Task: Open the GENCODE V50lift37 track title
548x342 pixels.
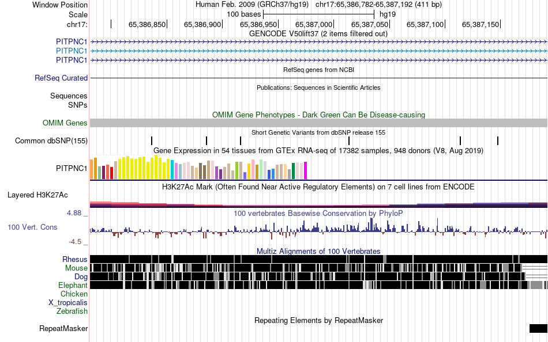Action: (318, 34)
